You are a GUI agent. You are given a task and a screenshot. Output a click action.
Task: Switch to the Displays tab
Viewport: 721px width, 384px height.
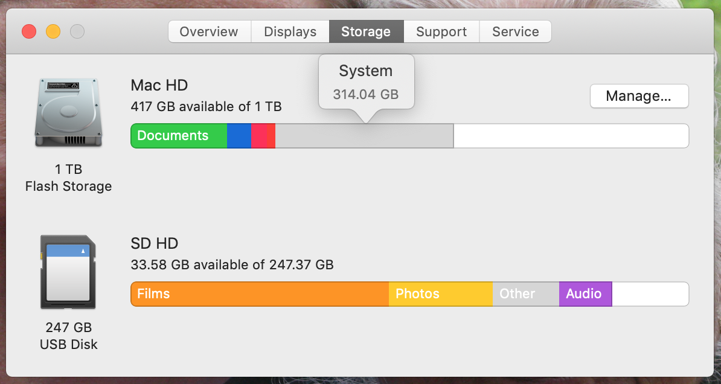click(x=290, y=32)
